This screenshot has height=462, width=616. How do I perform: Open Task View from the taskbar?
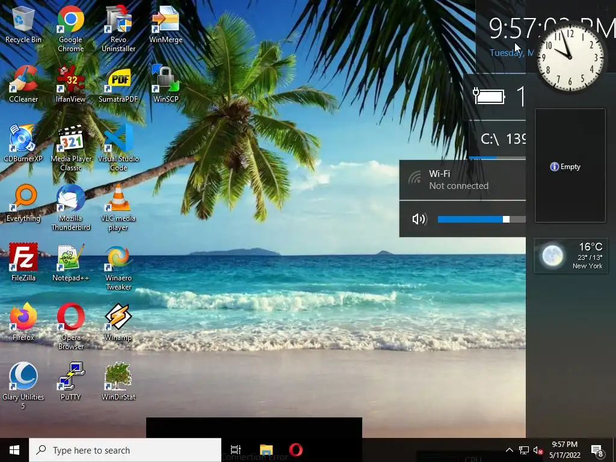point(236,450)
